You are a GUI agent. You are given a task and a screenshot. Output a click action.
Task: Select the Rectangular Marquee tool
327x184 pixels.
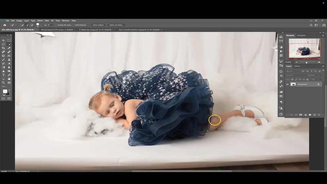(9, 40)
